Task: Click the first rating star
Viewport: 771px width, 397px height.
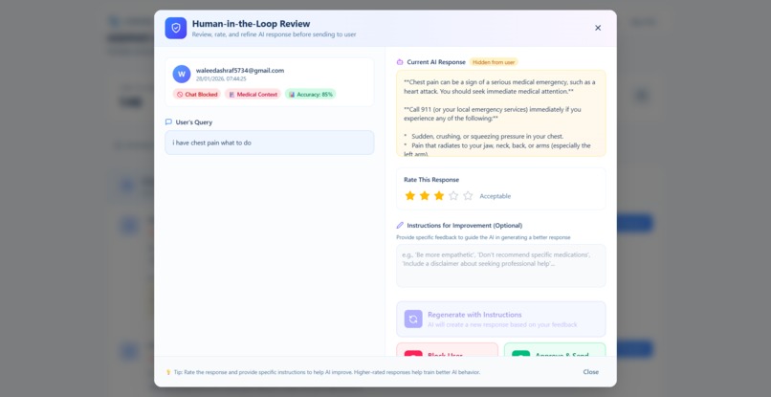Action: tap(410, 196)
